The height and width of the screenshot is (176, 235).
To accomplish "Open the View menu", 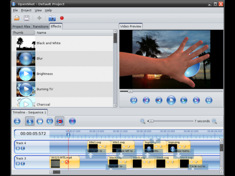I will [x=38, y=10].
